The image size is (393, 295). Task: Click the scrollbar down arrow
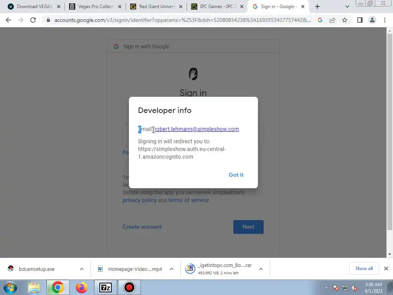390,254
